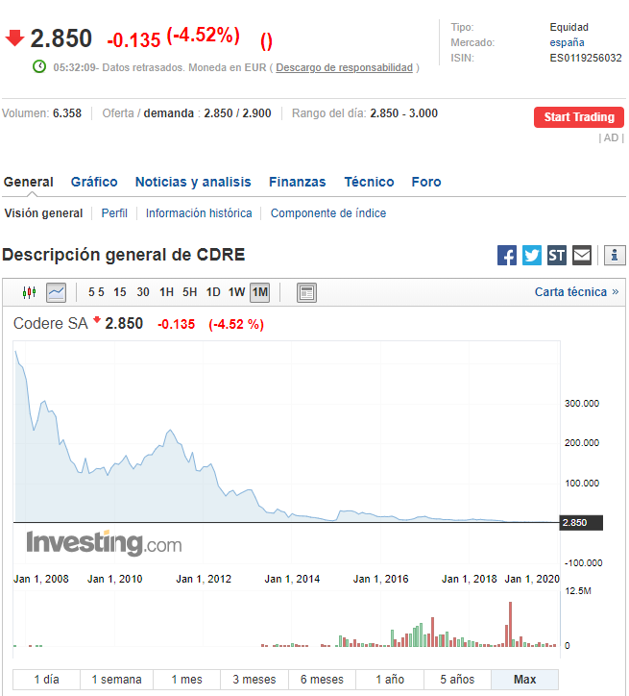Select the 5 años time range

[456, 680]
